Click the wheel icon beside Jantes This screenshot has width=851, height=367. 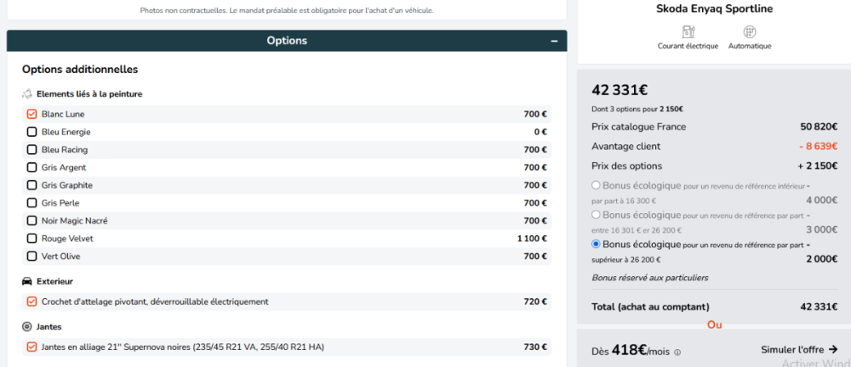click(26, 326)
